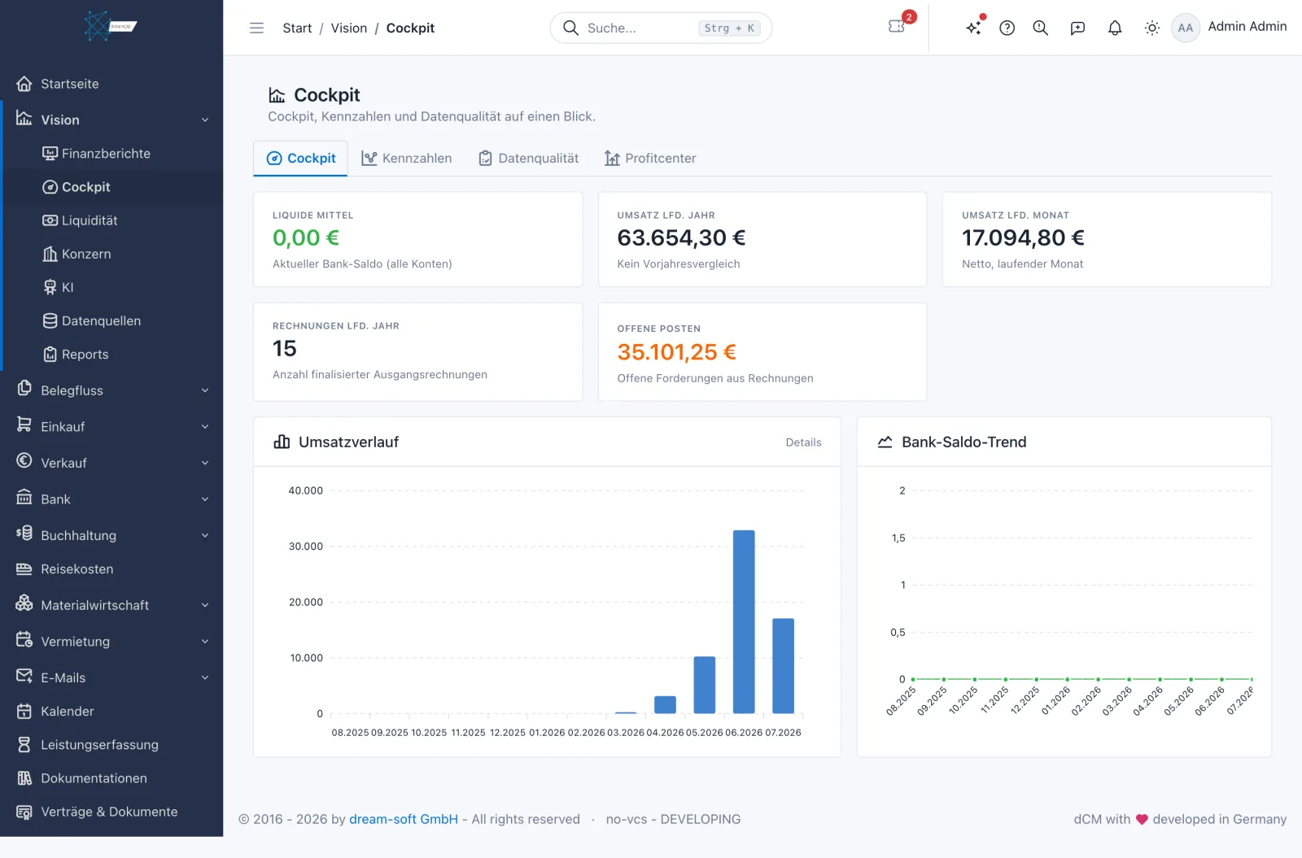Collapse the Vision sidebar section
This screenshot has width=1302, height=858.
[112, 120]
